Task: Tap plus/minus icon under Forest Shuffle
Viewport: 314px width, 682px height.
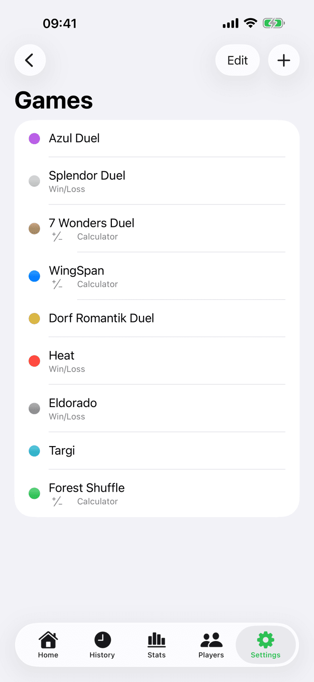Action: click(x=58, y=501)
